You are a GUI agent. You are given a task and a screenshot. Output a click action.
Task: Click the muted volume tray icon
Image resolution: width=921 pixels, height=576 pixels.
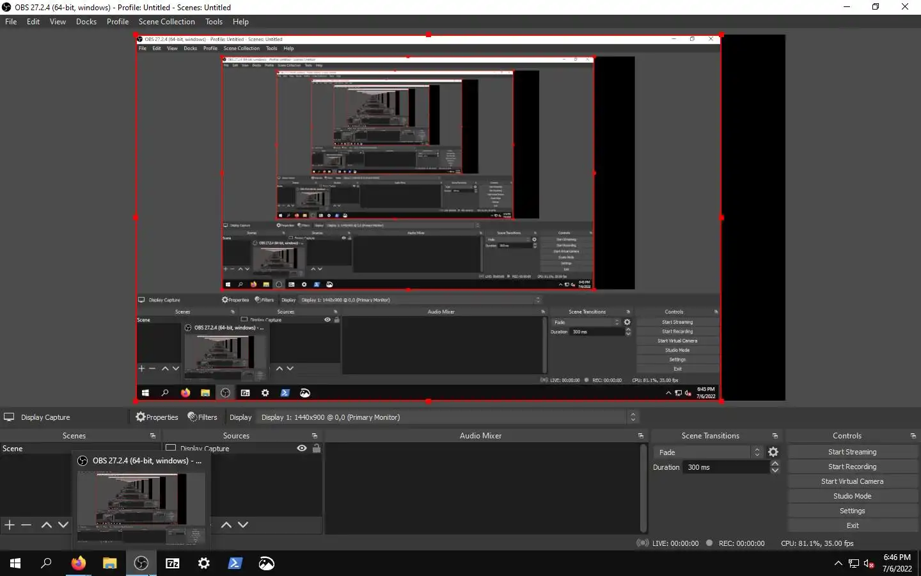[x=869, y=563]
